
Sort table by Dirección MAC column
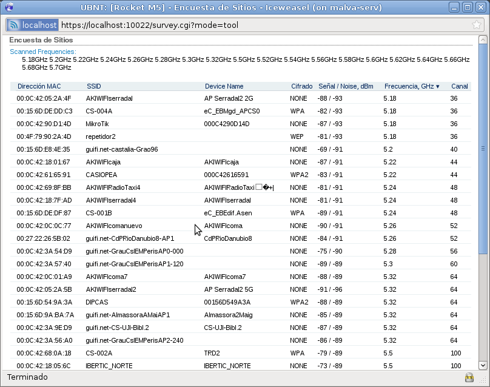(x=39, y=86)
